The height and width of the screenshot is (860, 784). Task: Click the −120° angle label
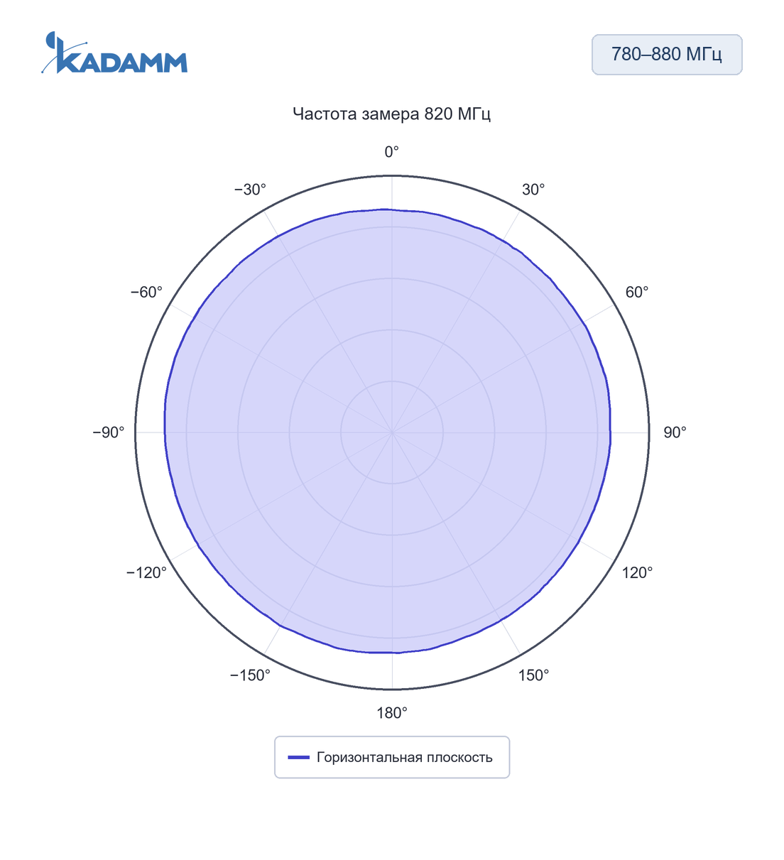(x=146, y=573)
